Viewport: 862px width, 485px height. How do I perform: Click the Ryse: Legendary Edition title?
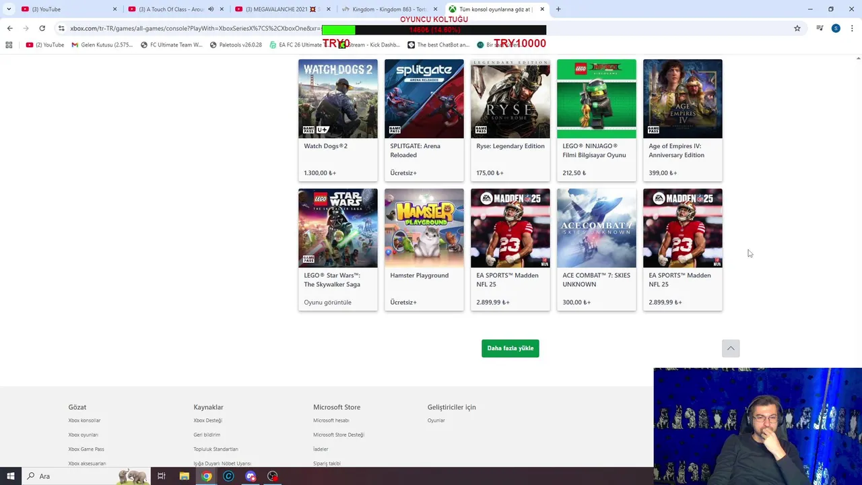(510, 146)
